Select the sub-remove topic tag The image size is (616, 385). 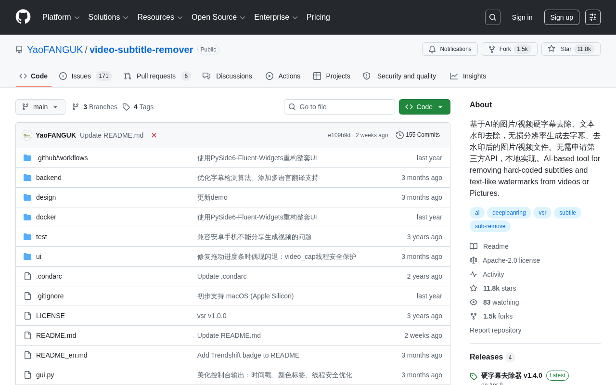pyautogui.click(x=490, y=226)
